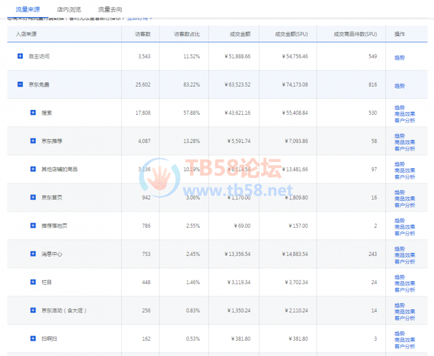Click the 访客数 column header
434x356 pixels.
(143, 34)
